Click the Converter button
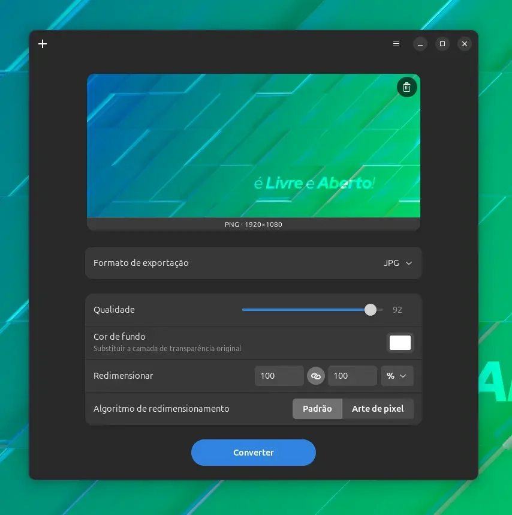The height and width of the screenshot is (515, 512). pyautogui.click(x=254, y=452)
